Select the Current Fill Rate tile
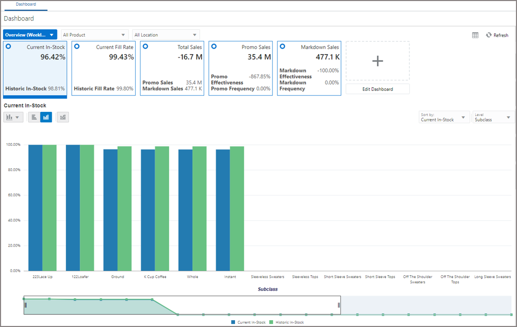This screenshot has width=517, height=327. coord(103,68)
